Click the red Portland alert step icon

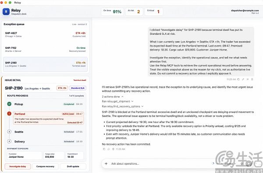9,114
